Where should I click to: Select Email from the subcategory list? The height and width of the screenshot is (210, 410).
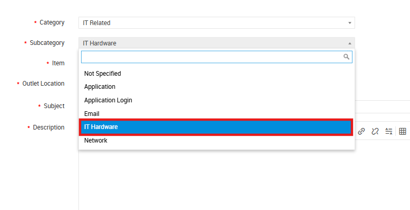click(x=92, y=114)
